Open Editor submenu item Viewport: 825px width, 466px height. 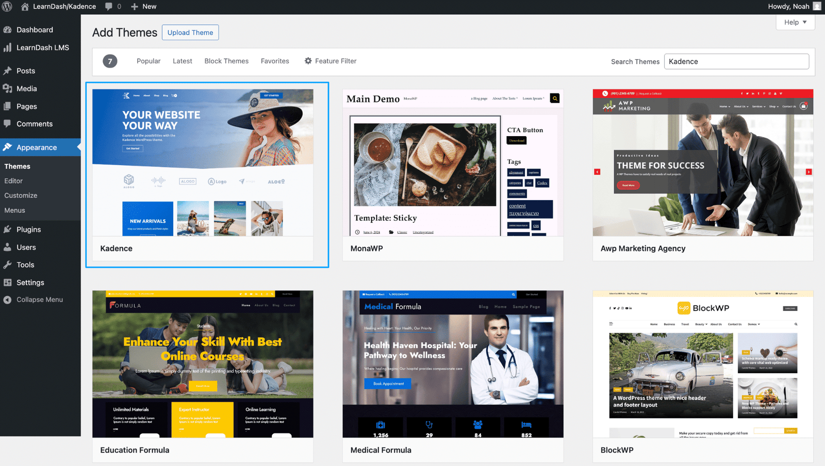point(13,181)
